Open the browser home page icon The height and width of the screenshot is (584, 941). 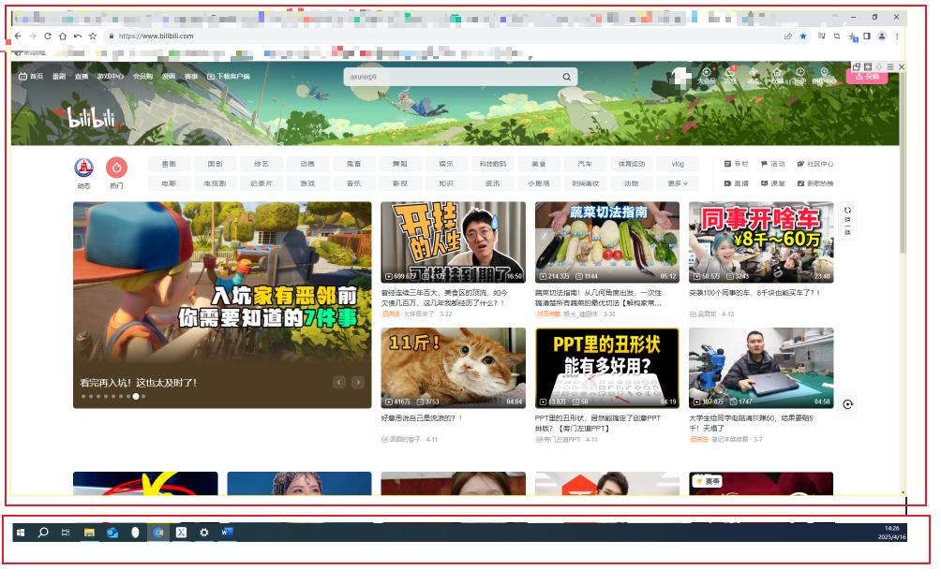tap(63, 36)
